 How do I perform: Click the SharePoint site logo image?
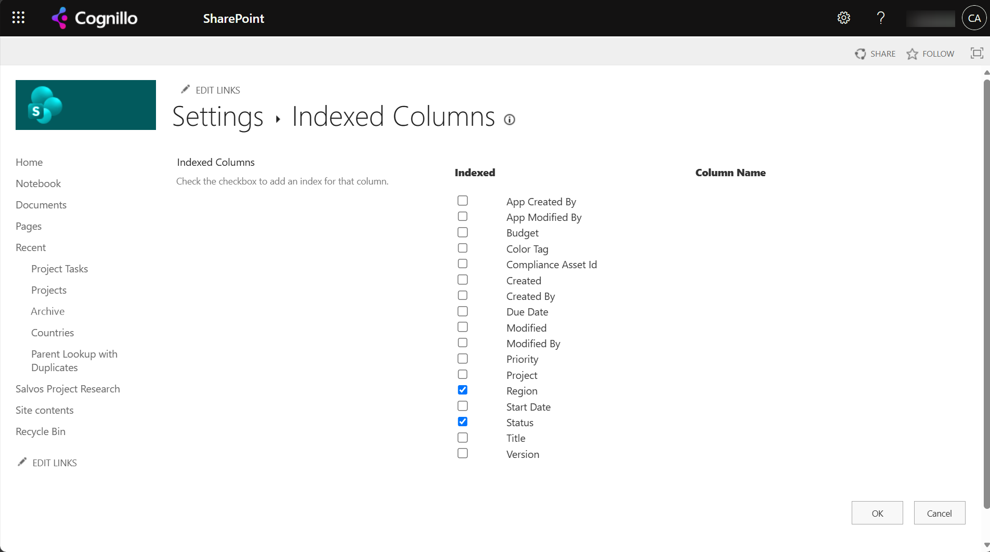(86, 105)
